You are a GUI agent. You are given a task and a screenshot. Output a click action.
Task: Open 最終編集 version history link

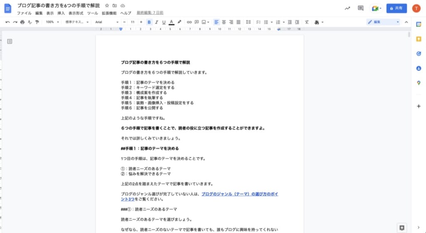click(150, 13)
